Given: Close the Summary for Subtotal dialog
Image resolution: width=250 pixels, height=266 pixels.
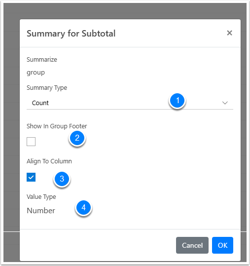Looking at the screenshot, I should [x=229, y=33].
